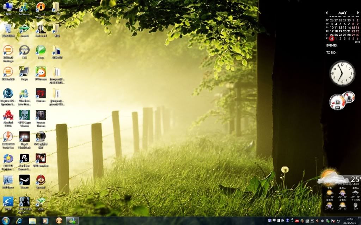This screenshot has width=361, height=225.
Task: Open the Ad-Aware shortcut
Action: coord(24,7)
